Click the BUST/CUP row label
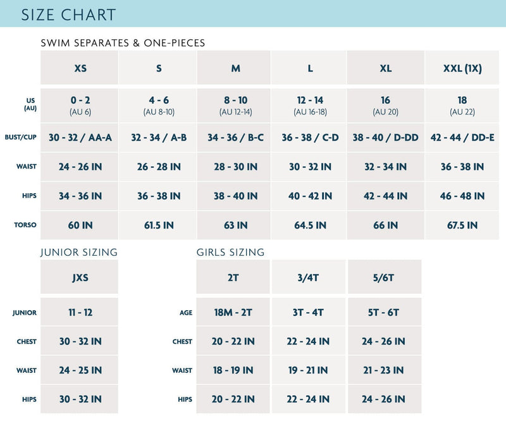This screenshot has height=421, width=506. click(22, 137)
